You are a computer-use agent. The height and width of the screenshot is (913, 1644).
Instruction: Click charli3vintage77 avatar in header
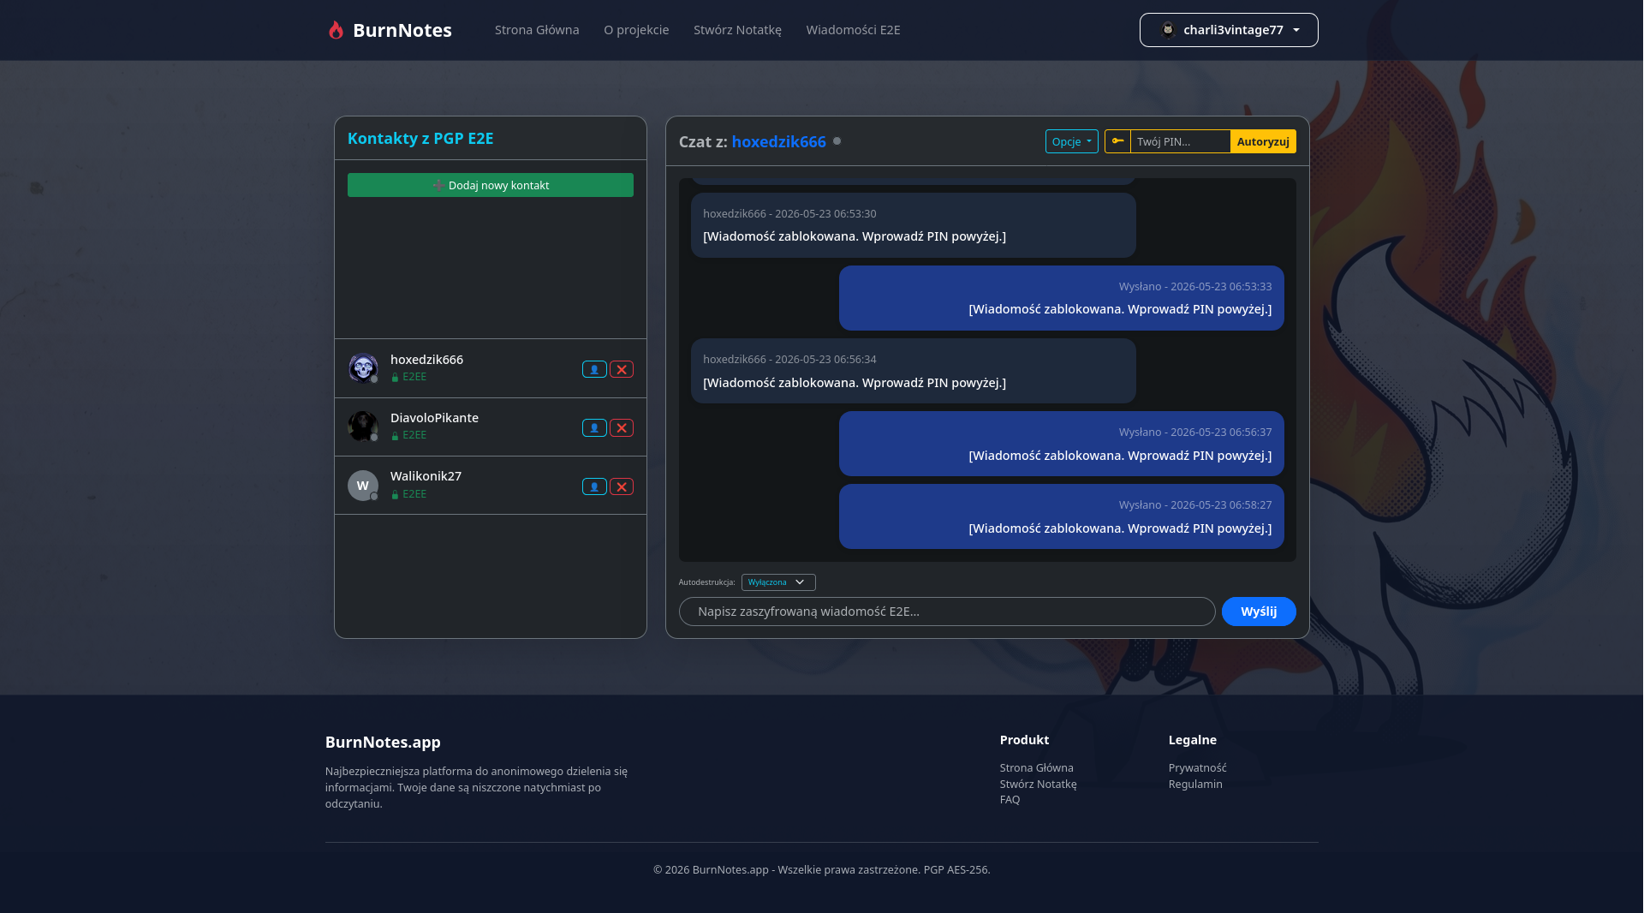pos(1168,30)
